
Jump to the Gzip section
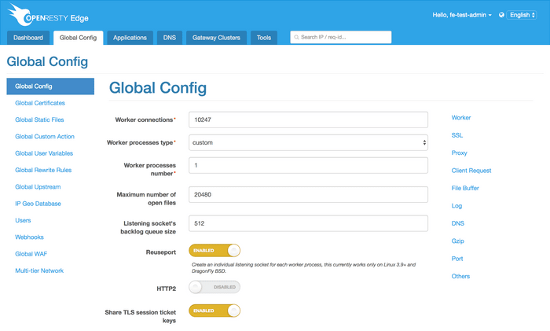[458, 241]
